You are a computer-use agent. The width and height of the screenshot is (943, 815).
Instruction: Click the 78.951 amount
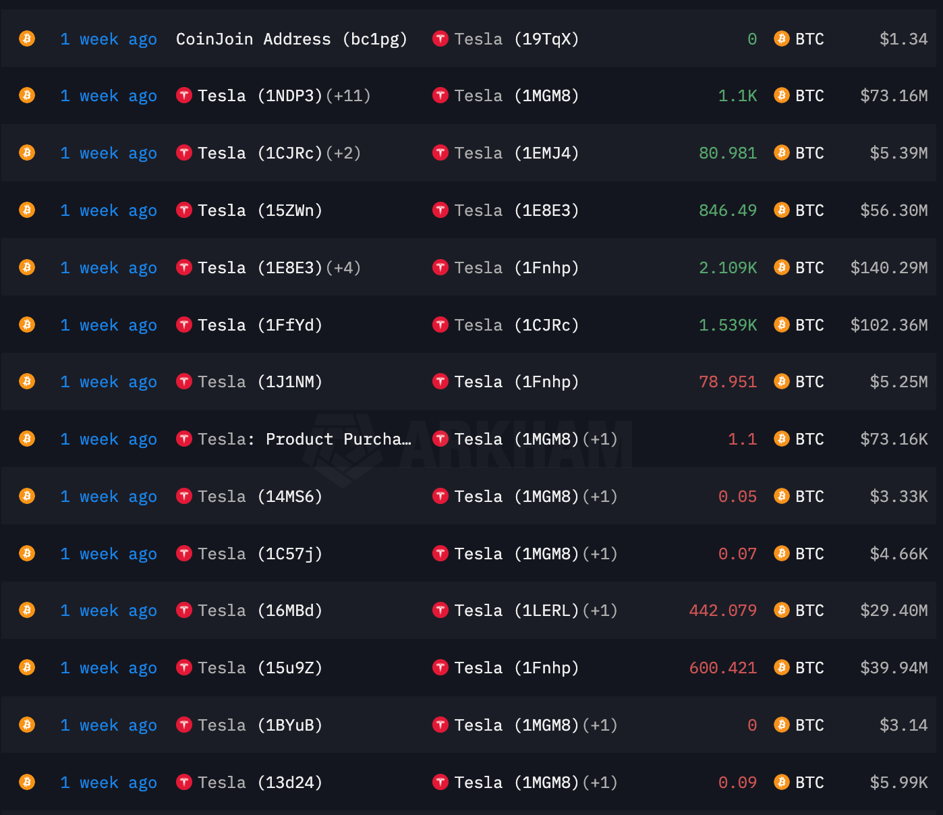(x=728, y=382)
